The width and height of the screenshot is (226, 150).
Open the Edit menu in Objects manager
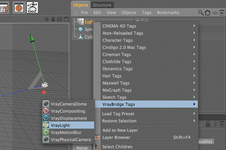pos(97,13)
